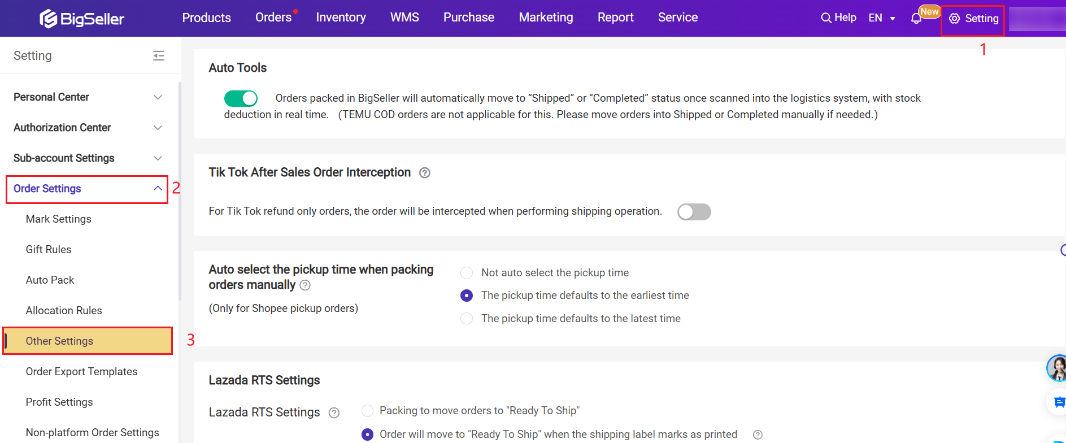Open the WMS menu

pos(404,18)
